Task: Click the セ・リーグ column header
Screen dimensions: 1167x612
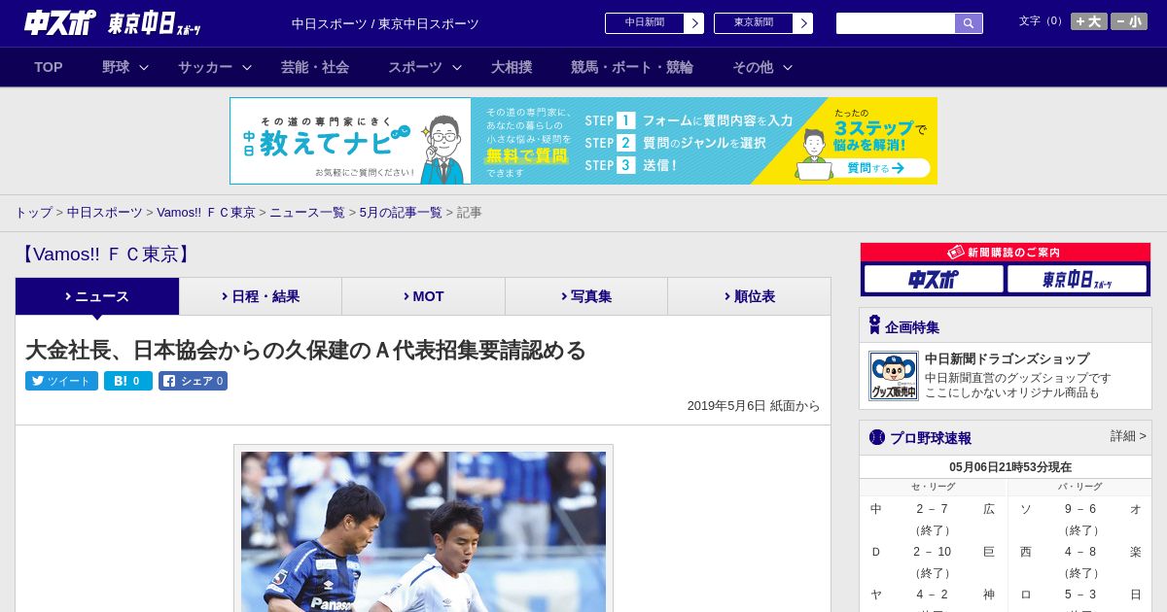Action: (x=933, y=487)
